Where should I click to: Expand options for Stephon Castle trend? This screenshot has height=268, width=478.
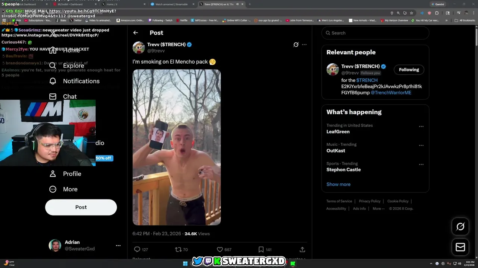tap(421, 165)
